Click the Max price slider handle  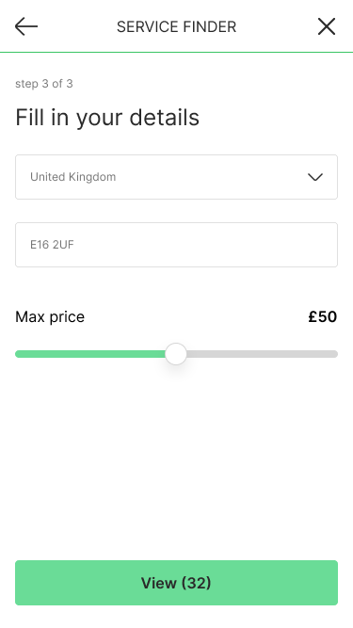(x=176, y=354)
